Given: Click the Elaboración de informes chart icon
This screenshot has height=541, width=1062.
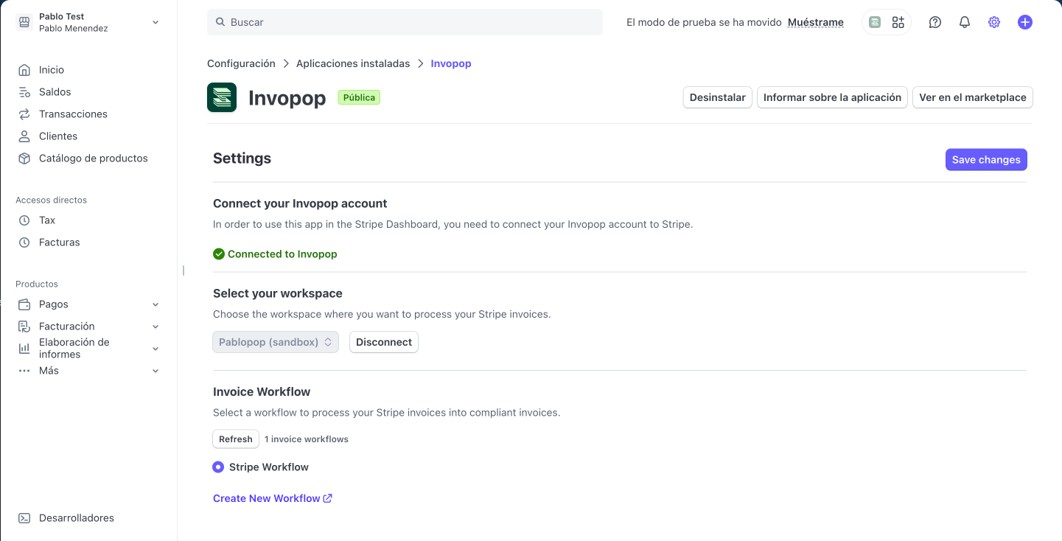Looking at the screenshot, I should 24,348.
